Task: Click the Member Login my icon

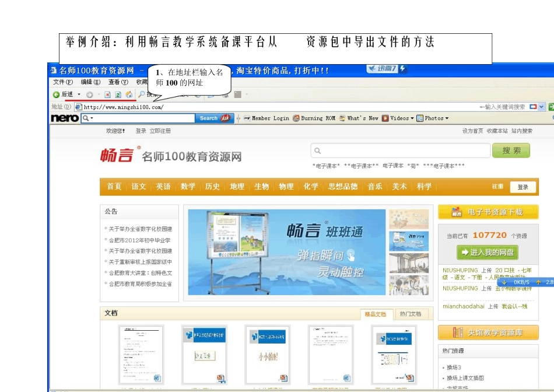Action: point(247,118)
